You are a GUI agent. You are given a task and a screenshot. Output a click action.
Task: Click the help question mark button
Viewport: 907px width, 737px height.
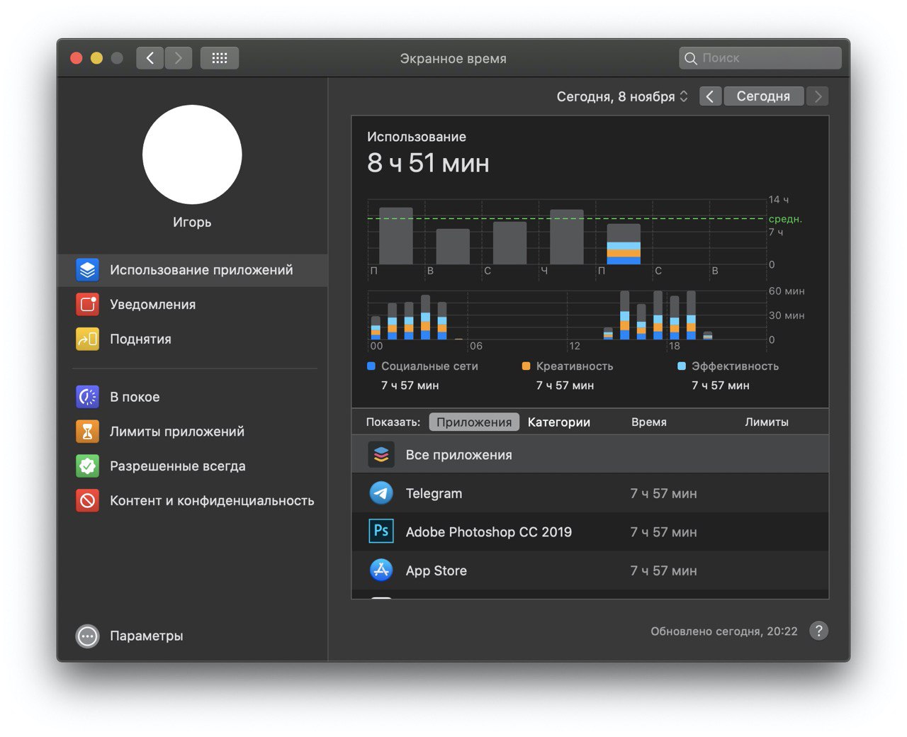pos(818,631)
